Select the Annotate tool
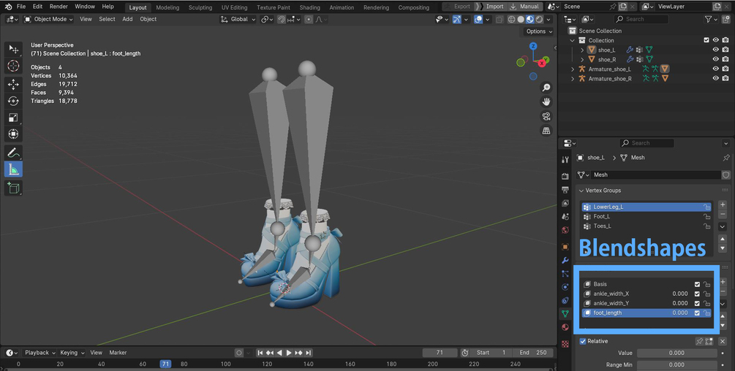 [13, 153]
